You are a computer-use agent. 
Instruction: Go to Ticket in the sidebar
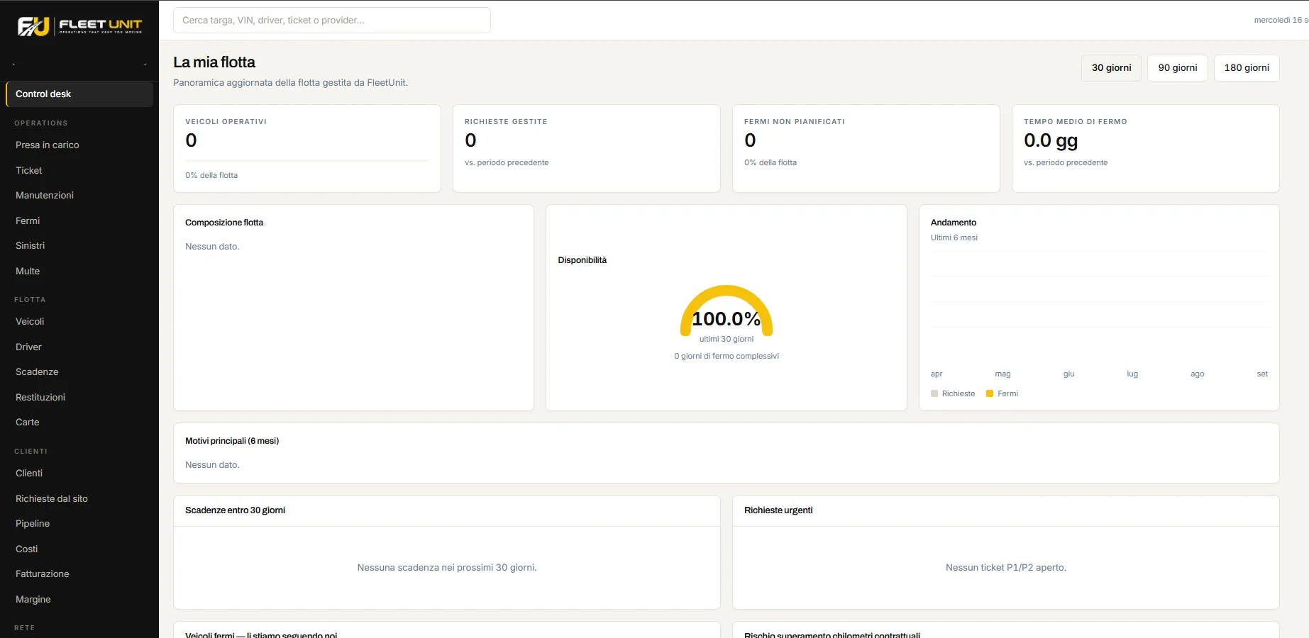[79, 170]
